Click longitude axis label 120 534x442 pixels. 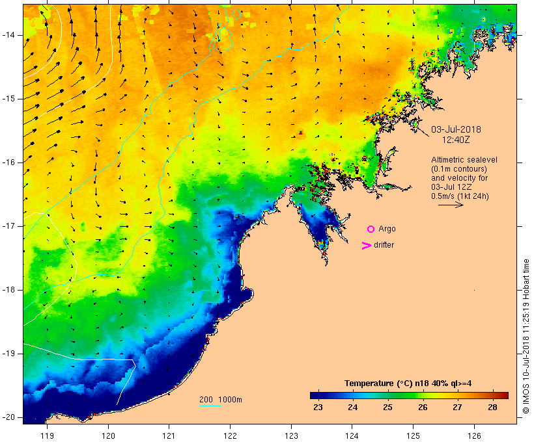coord(108,435)
